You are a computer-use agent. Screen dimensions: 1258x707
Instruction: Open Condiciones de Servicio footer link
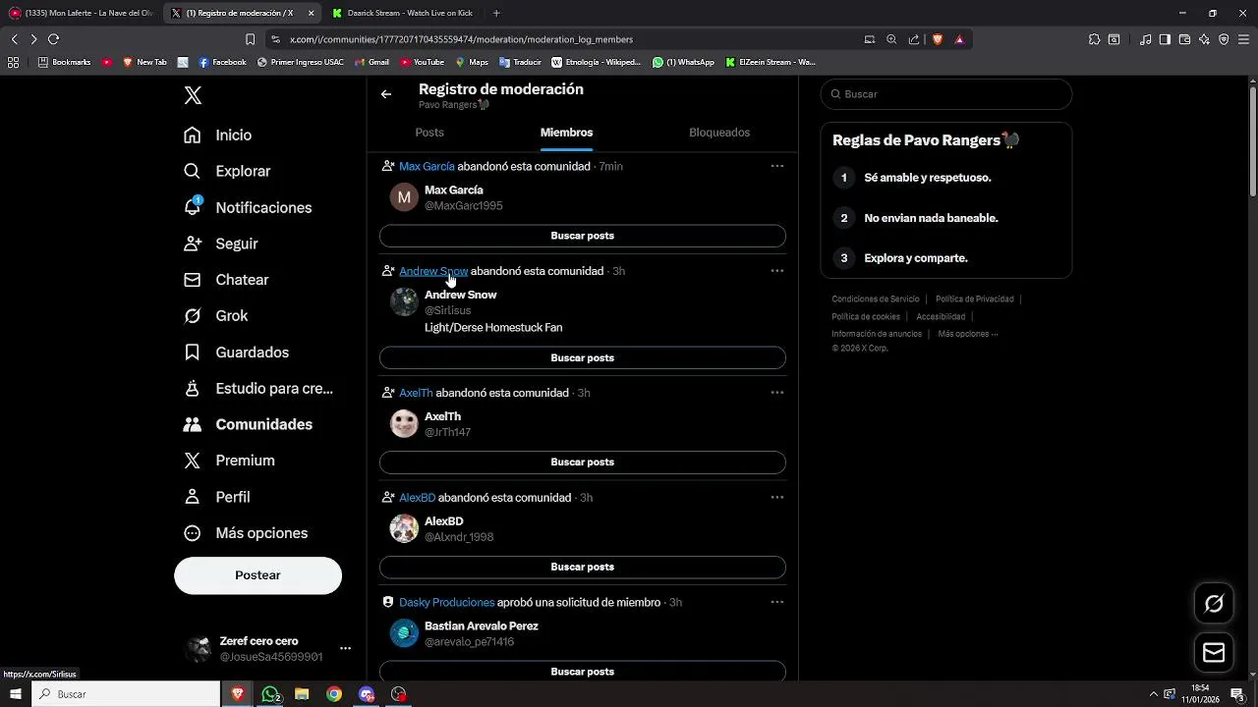pos(876,299)
